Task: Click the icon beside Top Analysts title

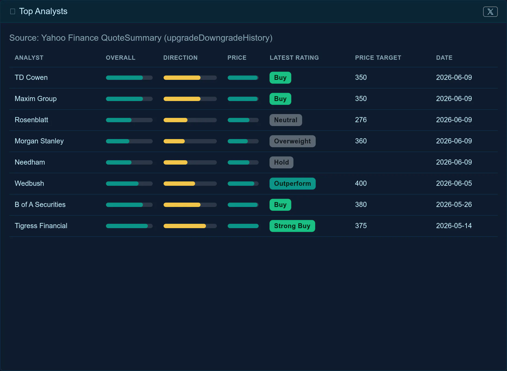Action: pyautogui.click(x=12, y=11)
